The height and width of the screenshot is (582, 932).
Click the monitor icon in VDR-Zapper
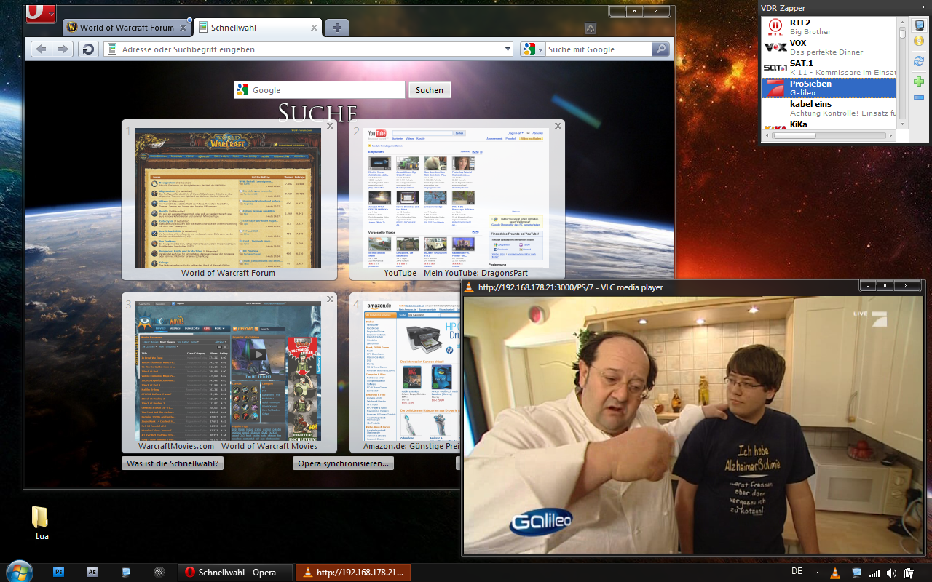pyautogui.click(x=919, y=24)
